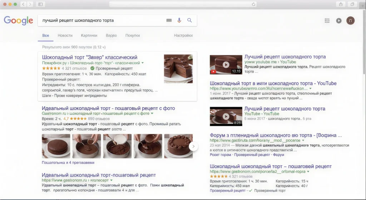Viewport: 366px width, 200px height.
Task: Open the Sacher cake slice thumbnail
Action: tap(178, 69)
